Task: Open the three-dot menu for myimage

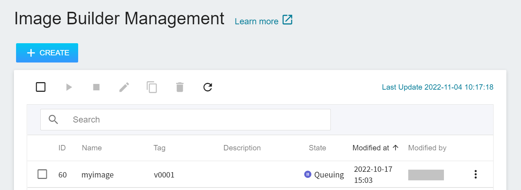Action: pyautogui.click(x=475, y=174)
